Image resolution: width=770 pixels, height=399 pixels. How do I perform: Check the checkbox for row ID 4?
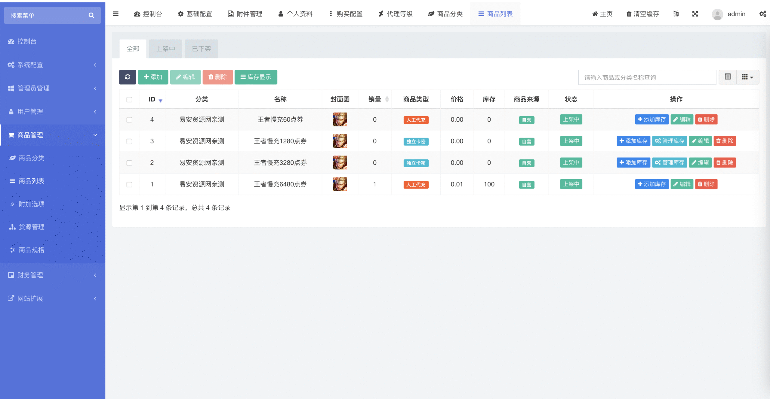point(129,120)
